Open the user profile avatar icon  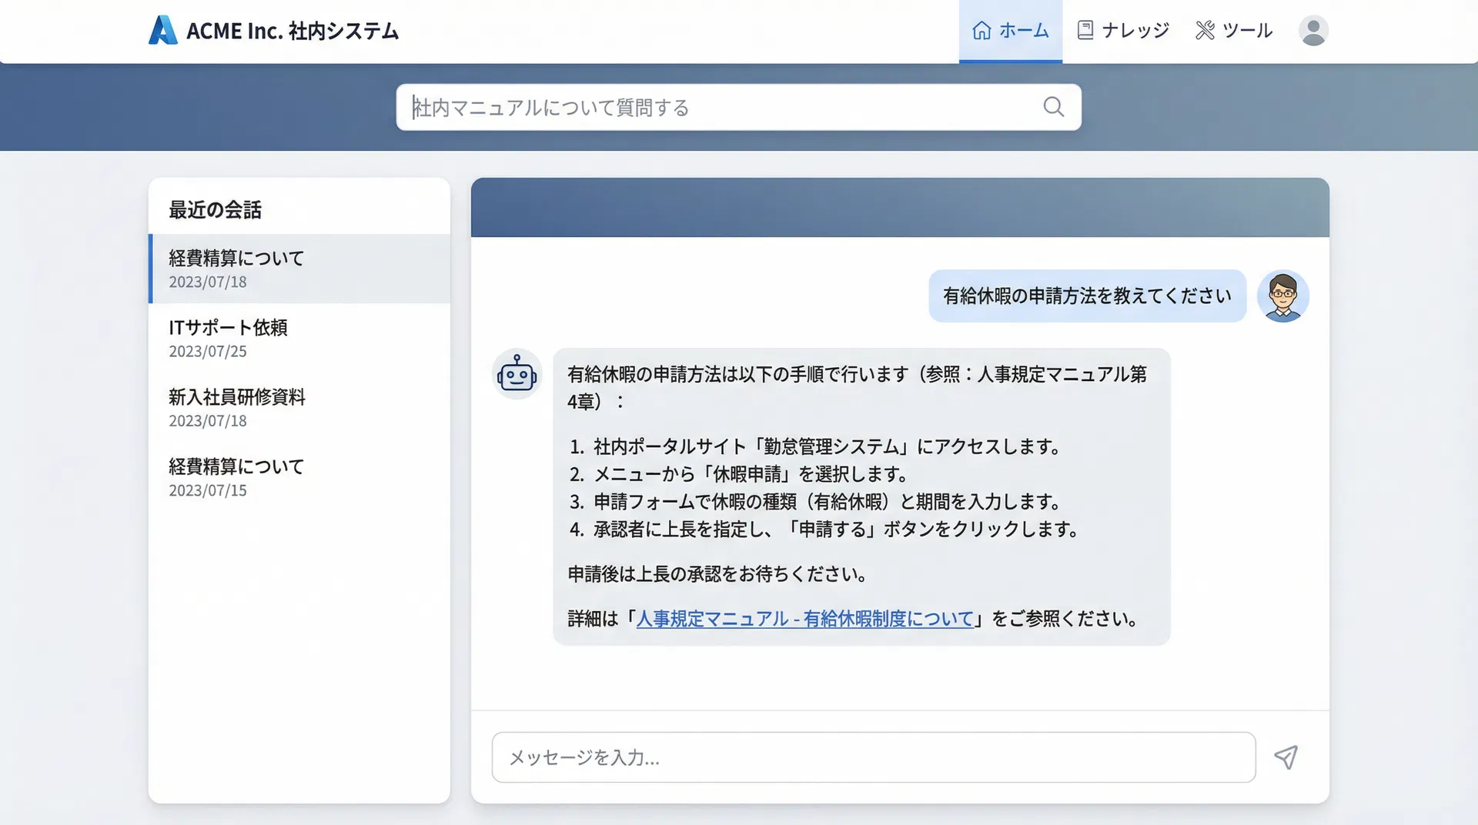1312,31
